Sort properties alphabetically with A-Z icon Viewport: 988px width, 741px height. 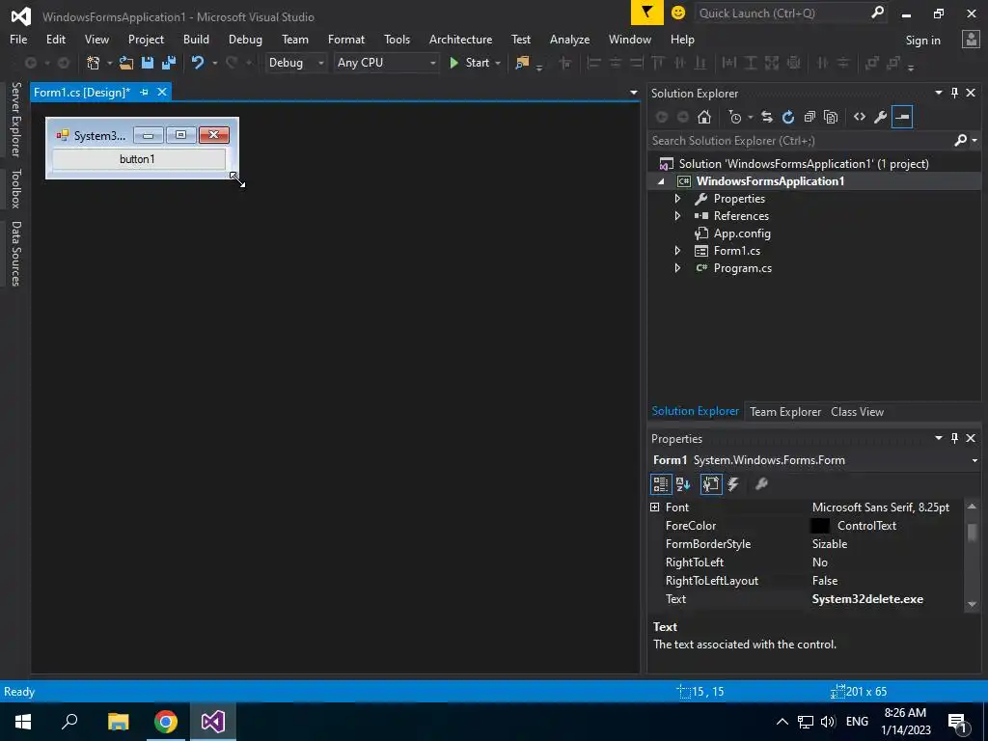tap(683, 484)
